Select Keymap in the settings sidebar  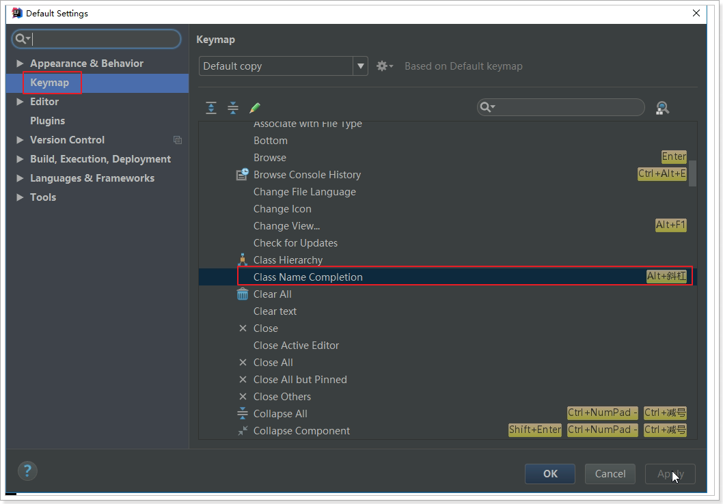click(49, 83)
